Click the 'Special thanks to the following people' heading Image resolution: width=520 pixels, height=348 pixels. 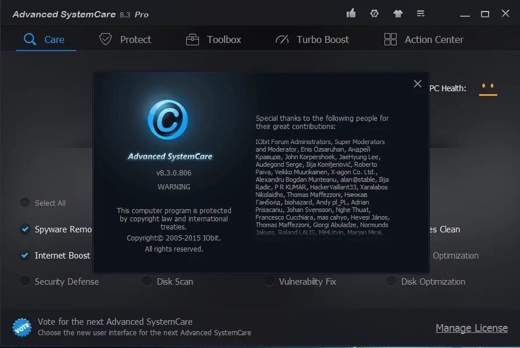tap(322, 122)
